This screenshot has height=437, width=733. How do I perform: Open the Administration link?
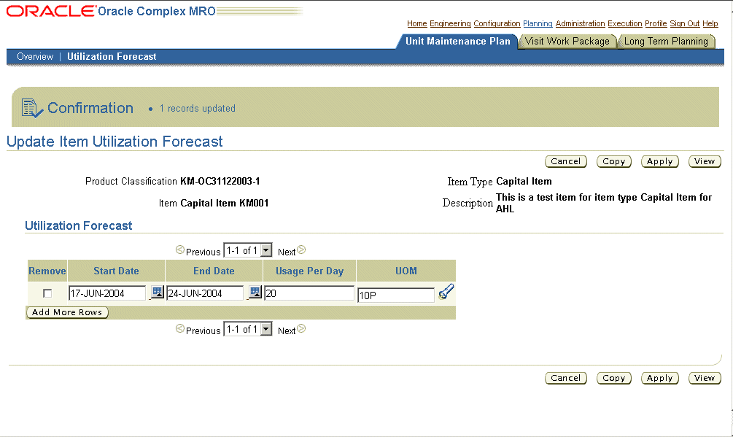coord(580,23)
